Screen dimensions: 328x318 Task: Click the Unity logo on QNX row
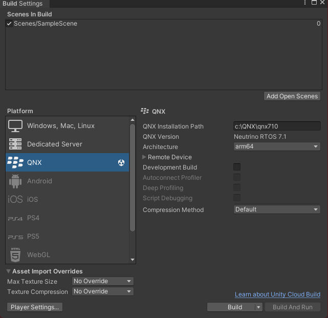point(121,162)
